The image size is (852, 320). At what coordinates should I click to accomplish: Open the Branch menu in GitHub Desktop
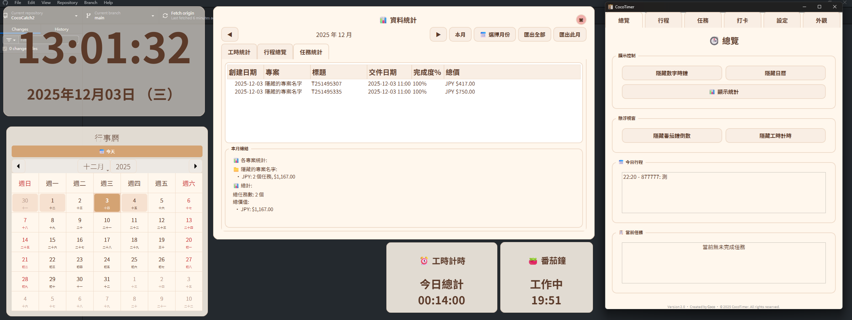[91, 3]
